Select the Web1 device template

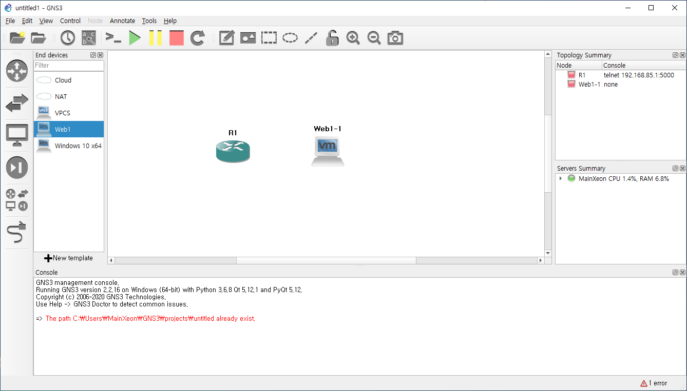point(69,129)
